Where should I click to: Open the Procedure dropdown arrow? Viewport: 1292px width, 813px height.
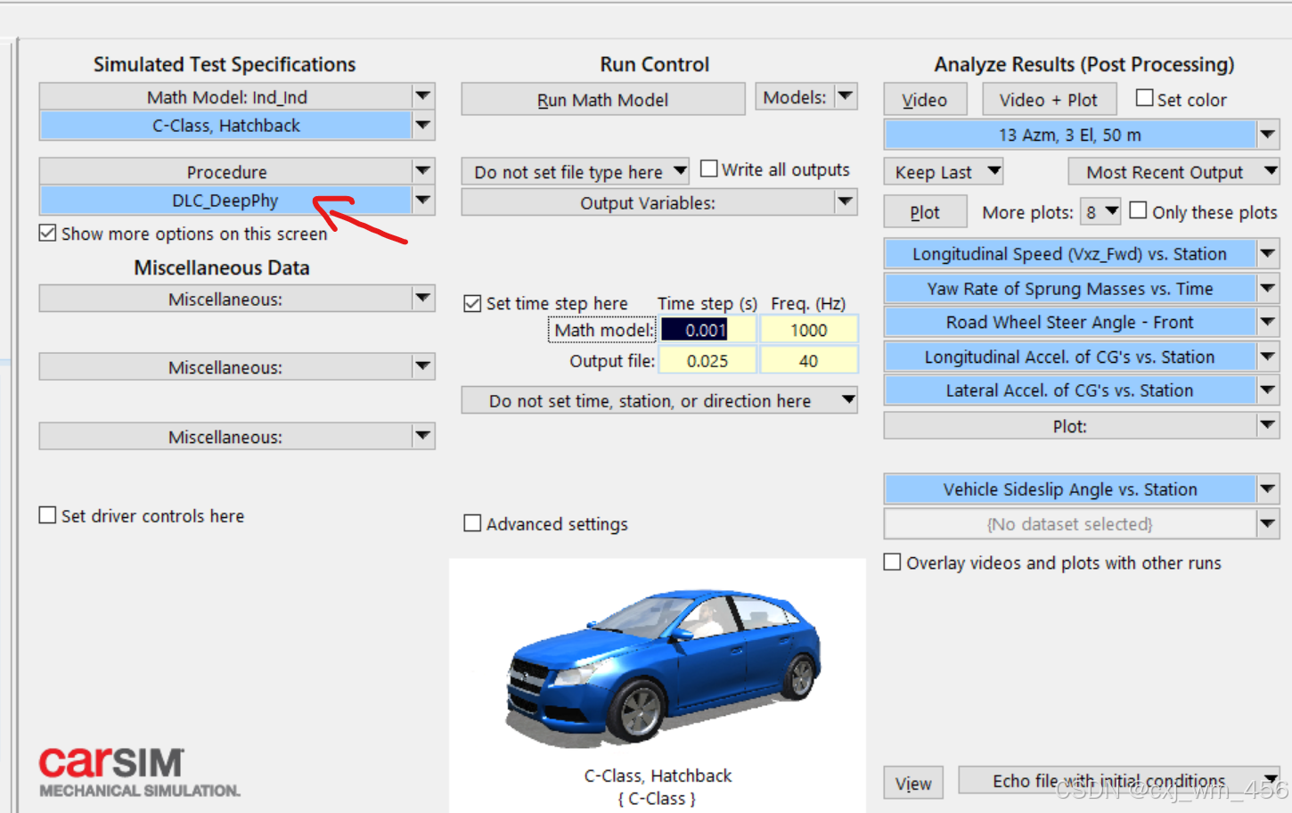423,171
